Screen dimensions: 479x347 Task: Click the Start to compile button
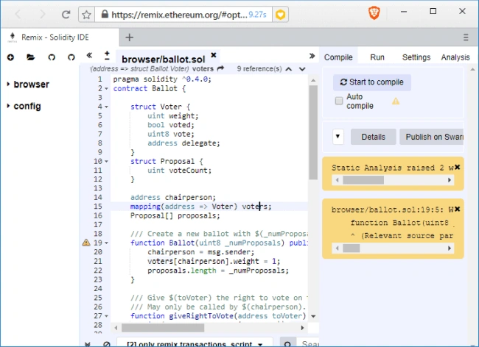(x=372, y=82)
